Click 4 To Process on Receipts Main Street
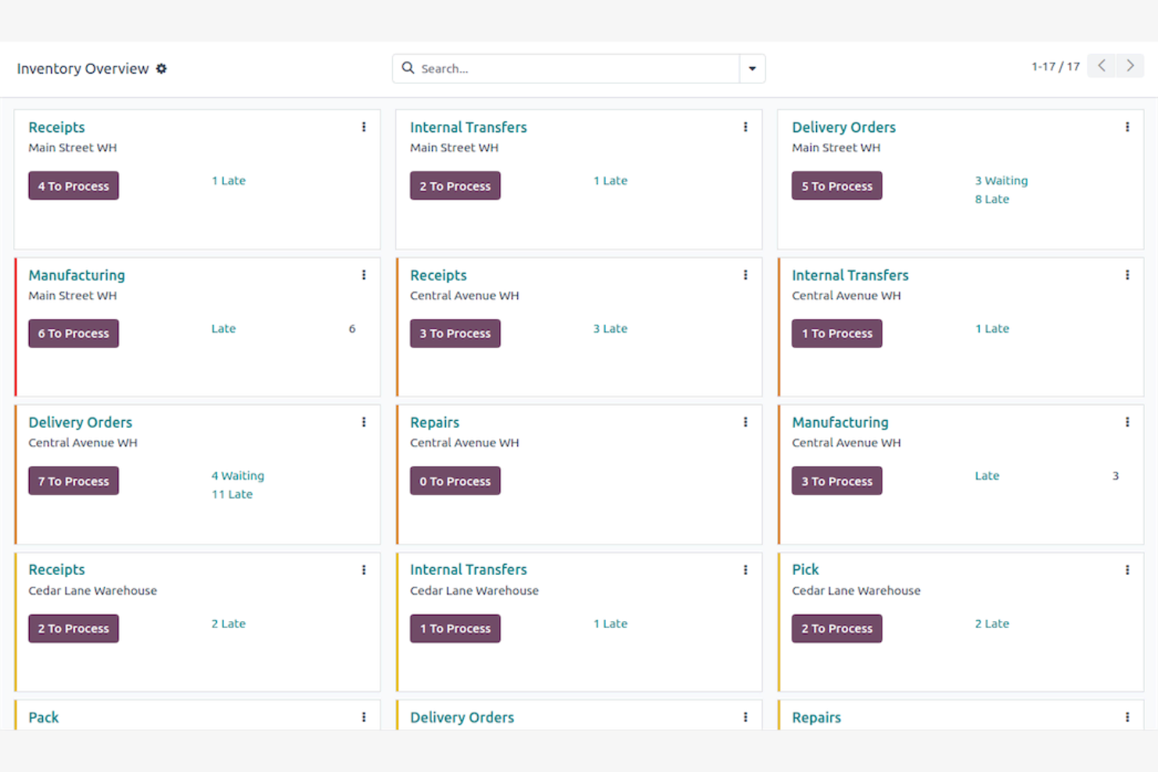Viewport: 1158px width, 772px height. 74,185
